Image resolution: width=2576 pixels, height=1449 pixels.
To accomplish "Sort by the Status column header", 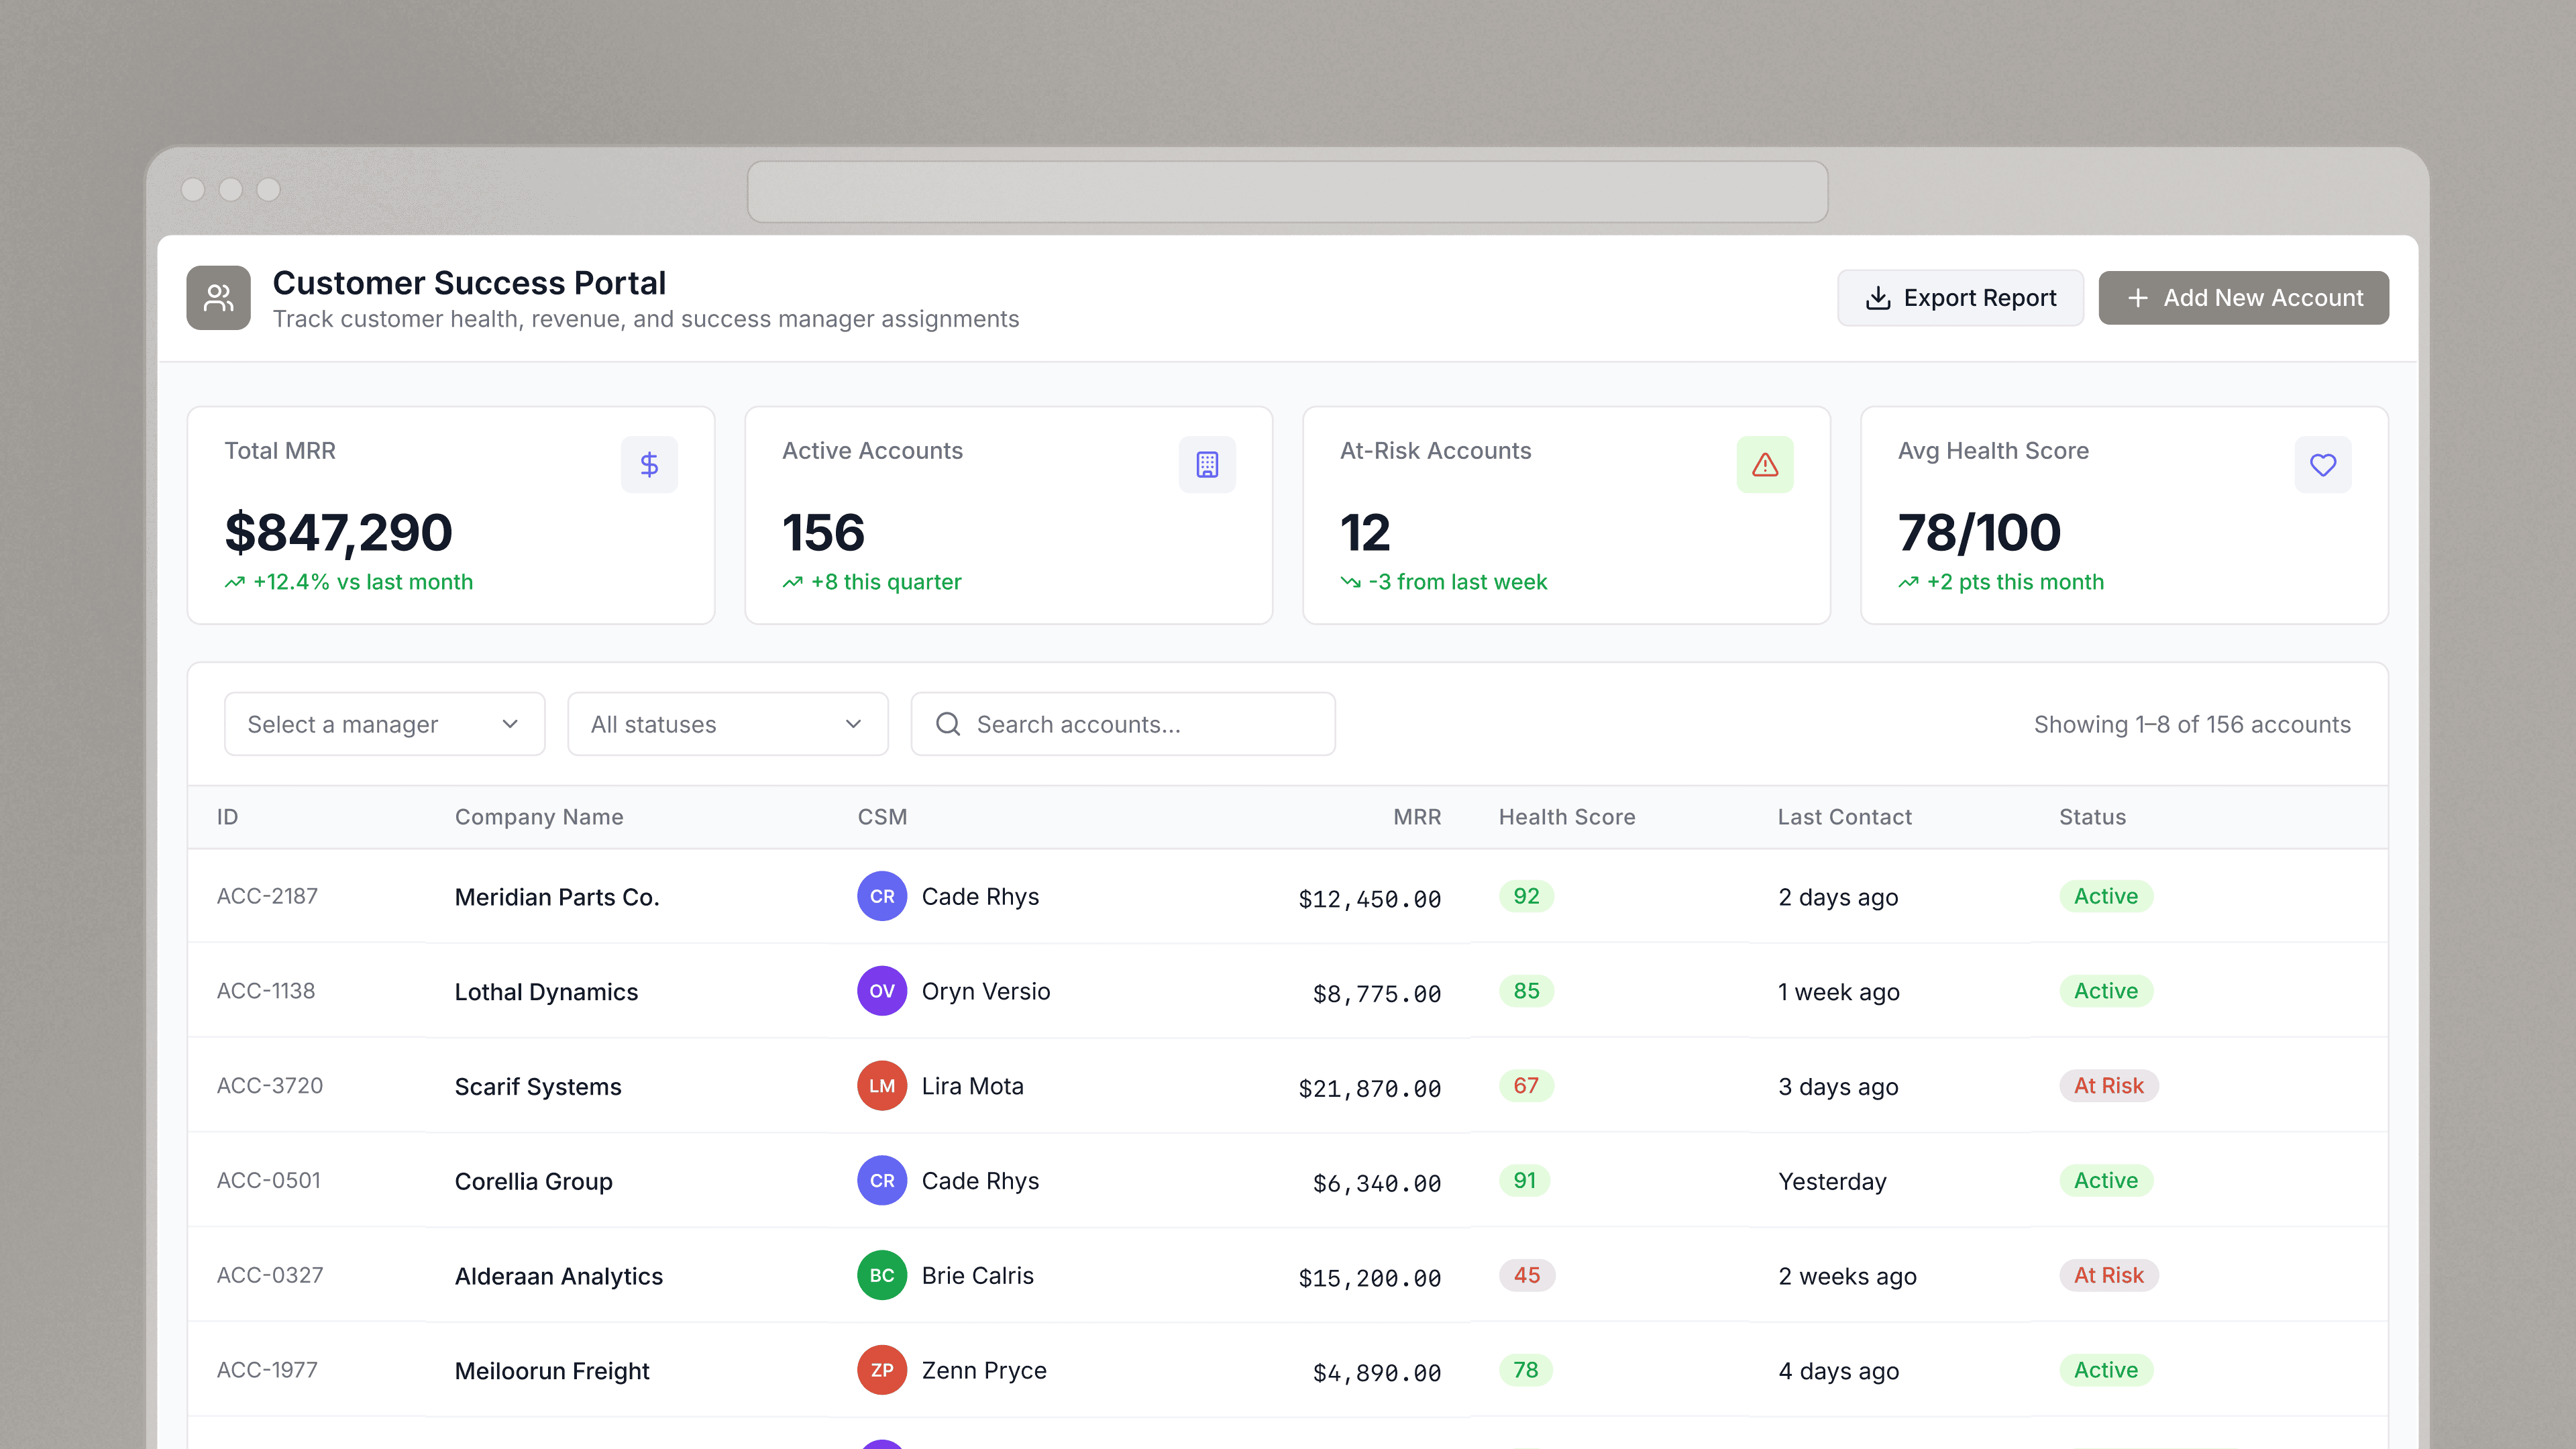I will (2092, 817).
